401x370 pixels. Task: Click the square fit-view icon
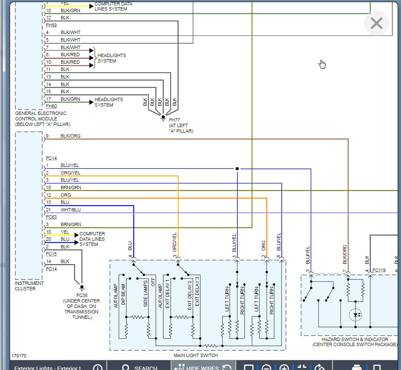[x=249, y=368]
